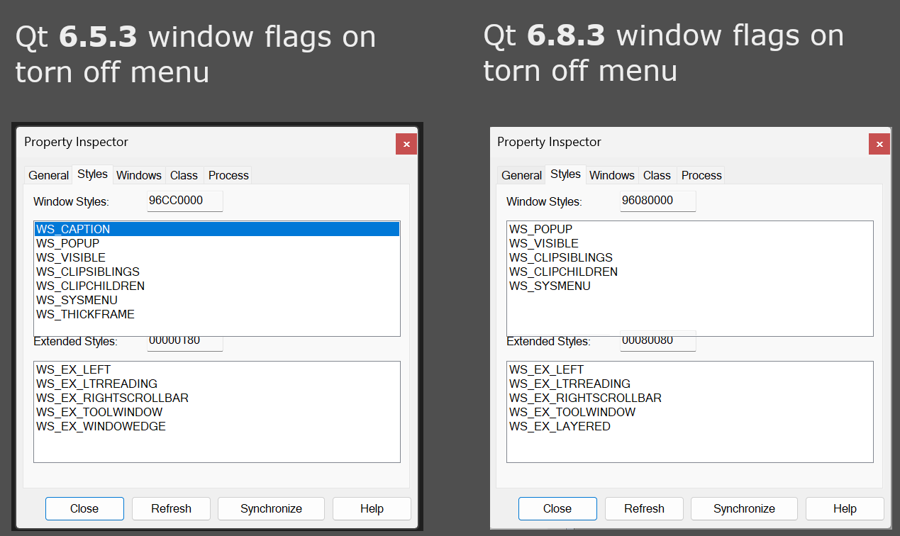The height and width of the screenshot is (536, 900).
Task: Select WS_CLIPSIBLINGS in Qt 6.8.3 styles list
Action: pyautogui.click(x=690, y=257)
